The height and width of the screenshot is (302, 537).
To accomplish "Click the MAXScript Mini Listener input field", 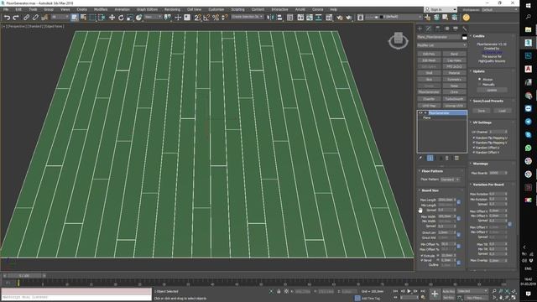I will [x=76, y=297].
